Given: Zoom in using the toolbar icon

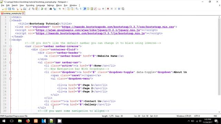Looking at the screenshot, I should click(59, 9).
